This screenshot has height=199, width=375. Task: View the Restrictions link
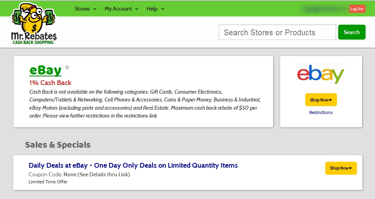coord(321,112)
